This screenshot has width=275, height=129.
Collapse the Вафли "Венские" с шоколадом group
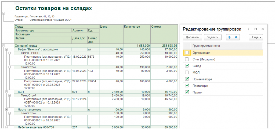6,50
